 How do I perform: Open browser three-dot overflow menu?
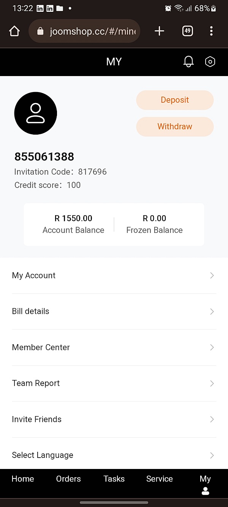coord(211,31)
